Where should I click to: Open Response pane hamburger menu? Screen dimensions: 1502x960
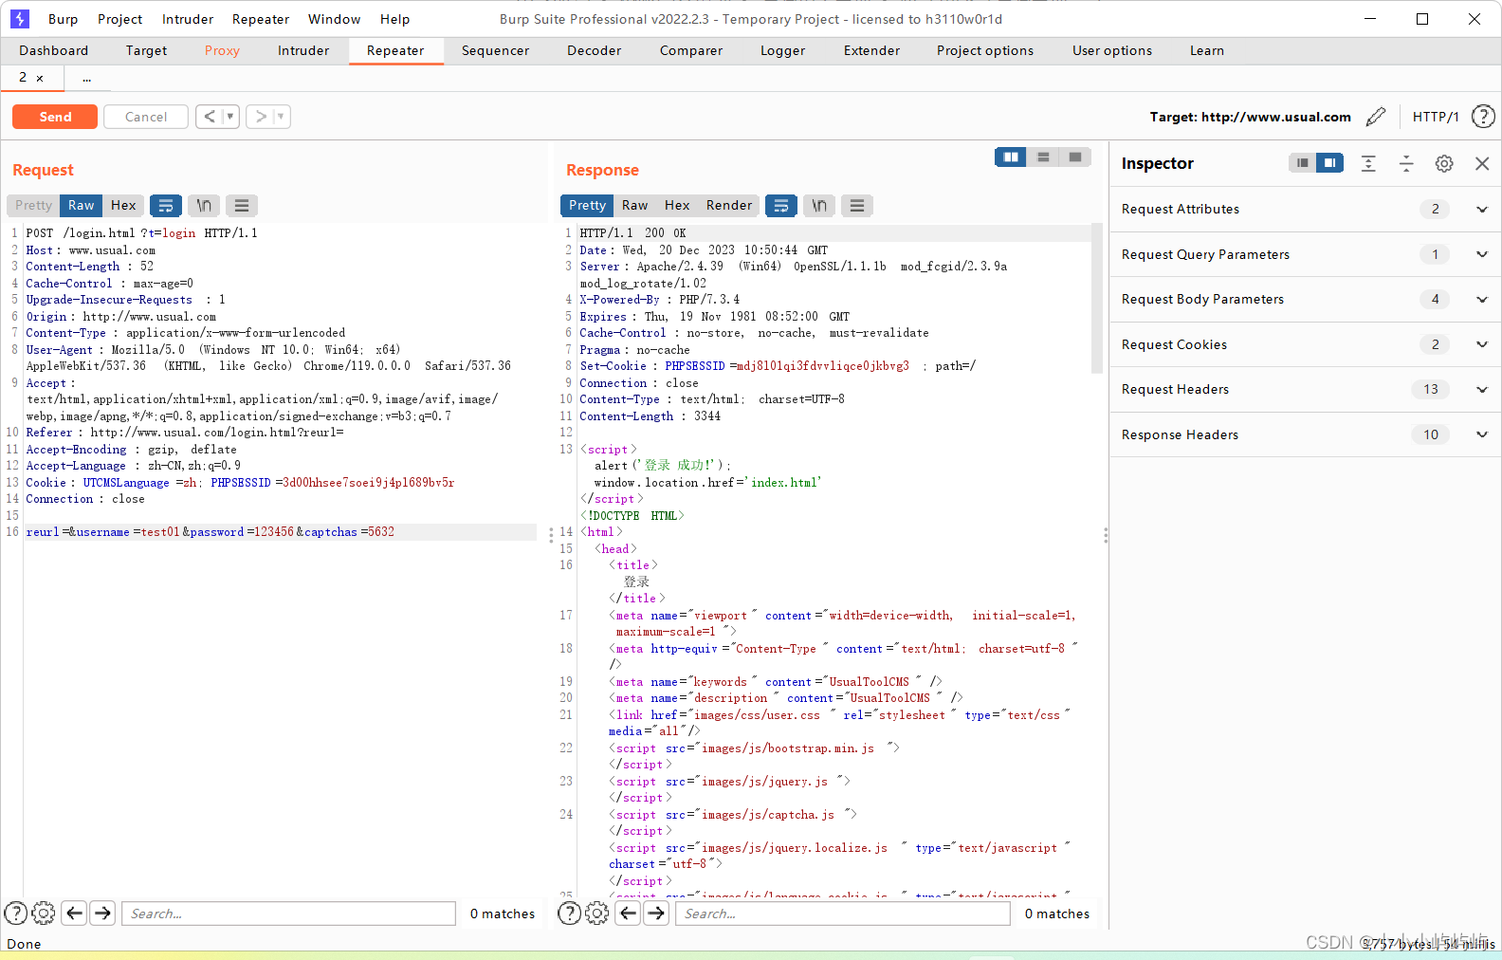(857, 205)
